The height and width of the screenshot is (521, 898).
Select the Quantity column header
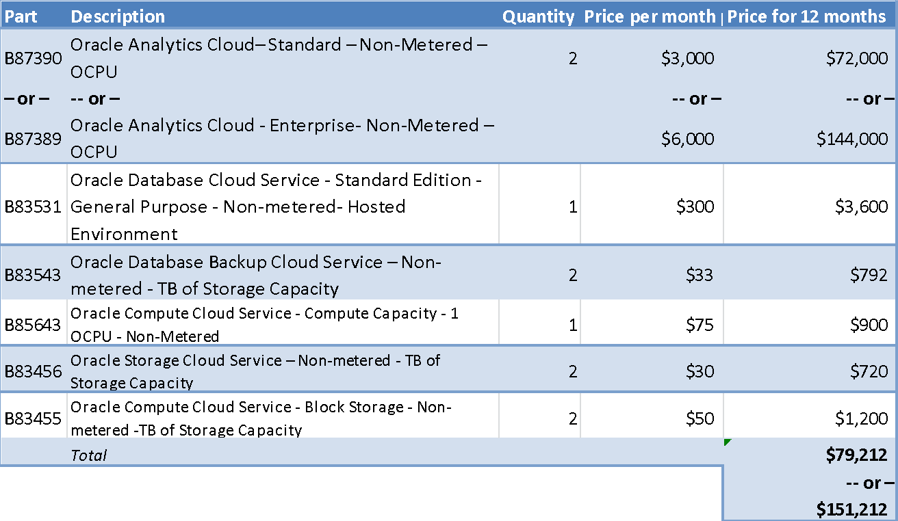pyautogui.click(x=539, y=16)
